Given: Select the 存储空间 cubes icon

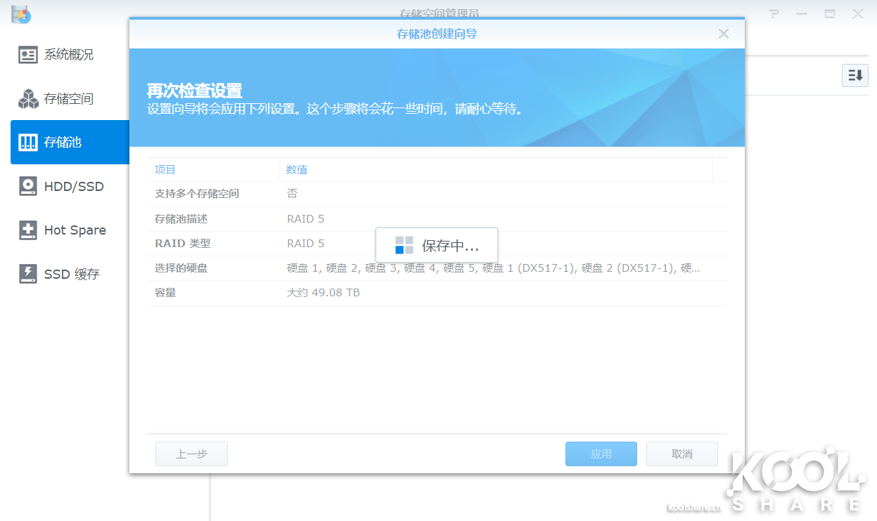Looking at the screenshot, I should [x=28, y=99].
